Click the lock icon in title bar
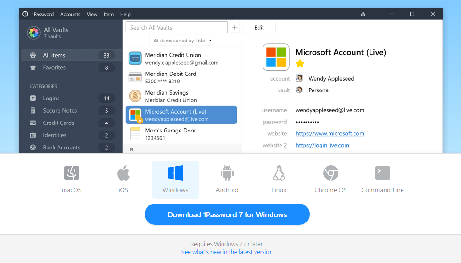The height and width of the screenshot is (263, 461). (x=363, y=14)
